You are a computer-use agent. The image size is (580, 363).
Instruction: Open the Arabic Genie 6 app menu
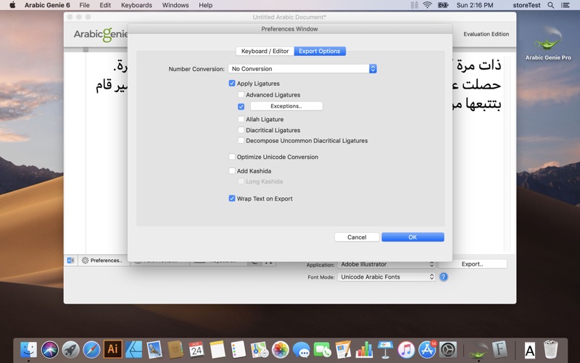coord(47,5)
